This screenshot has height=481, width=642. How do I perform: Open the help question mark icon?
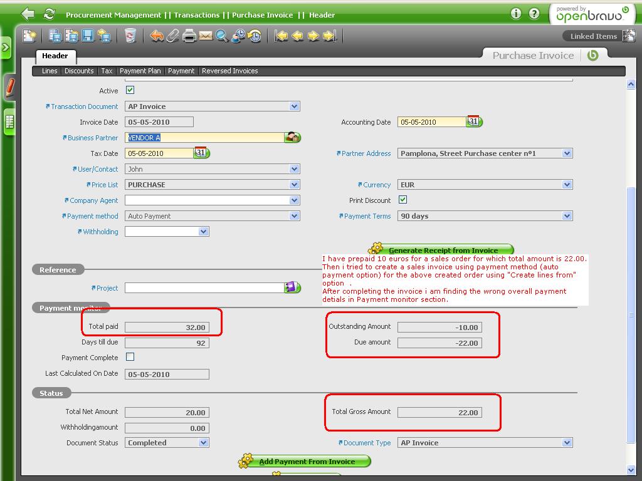(x=534, y=14)
